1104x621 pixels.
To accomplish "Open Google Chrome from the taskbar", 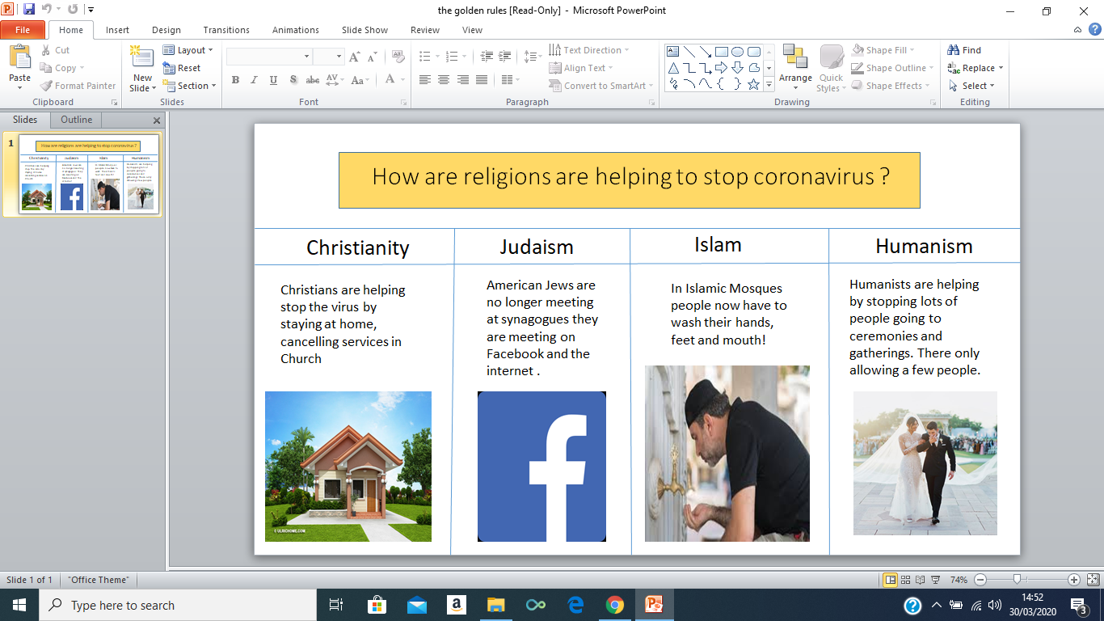I will pos(615,605).
